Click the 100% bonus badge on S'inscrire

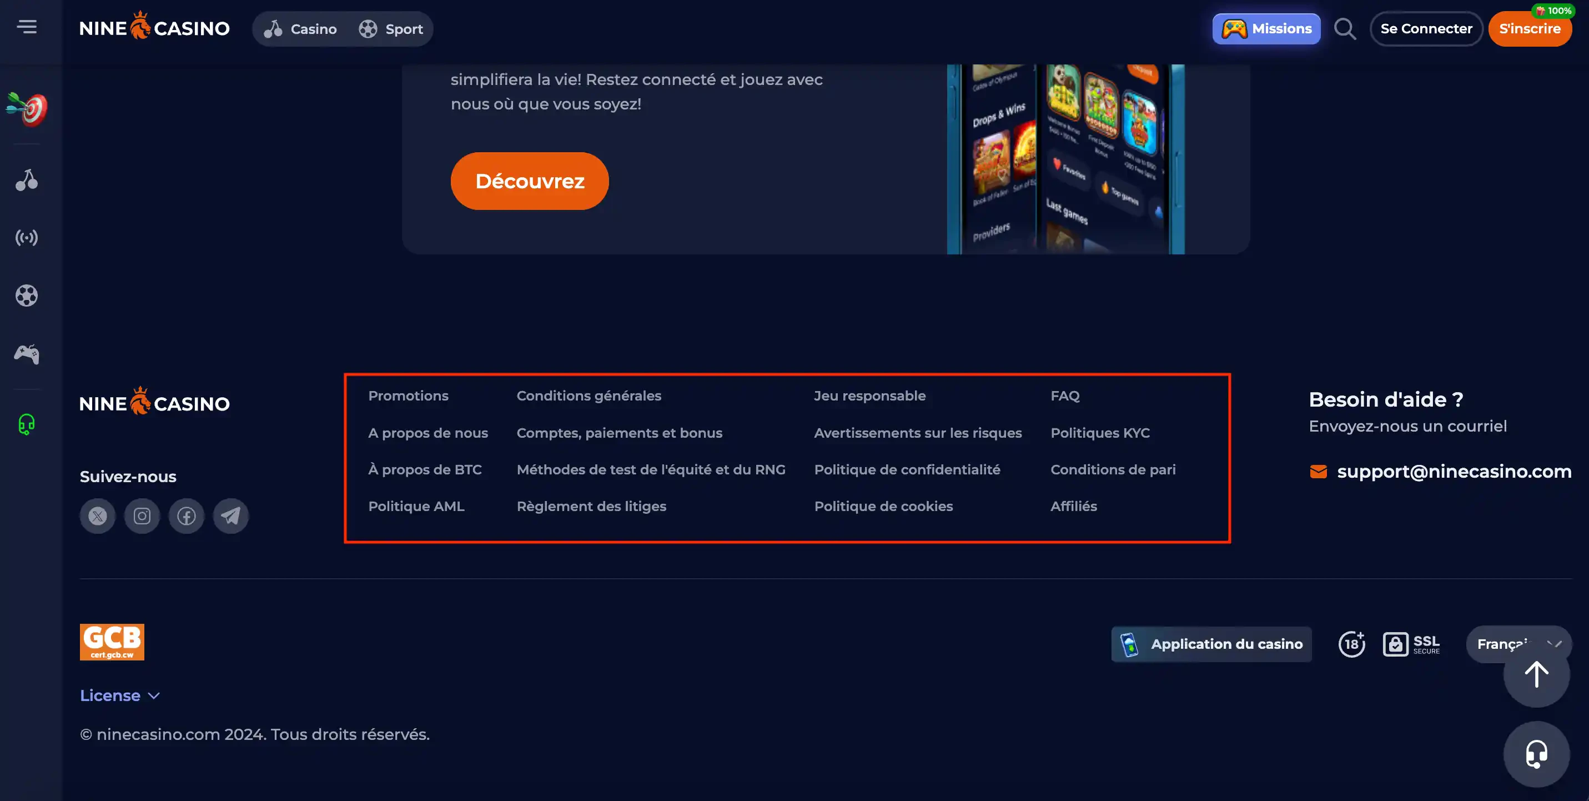point(1552,11)
